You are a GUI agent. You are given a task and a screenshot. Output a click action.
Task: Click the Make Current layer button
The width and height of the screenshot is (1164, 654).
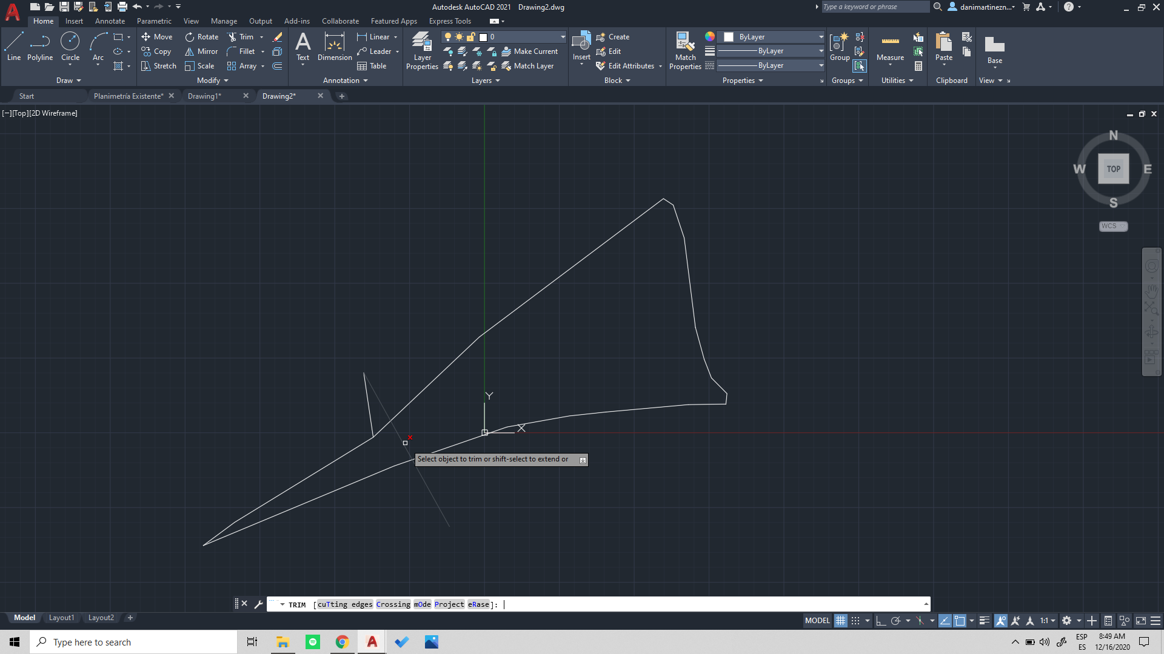click(x=530, y=51)
